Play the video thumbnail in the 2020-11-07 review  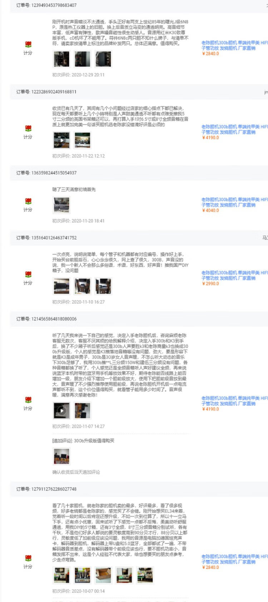pyautogui.click(x=61, y=410)
